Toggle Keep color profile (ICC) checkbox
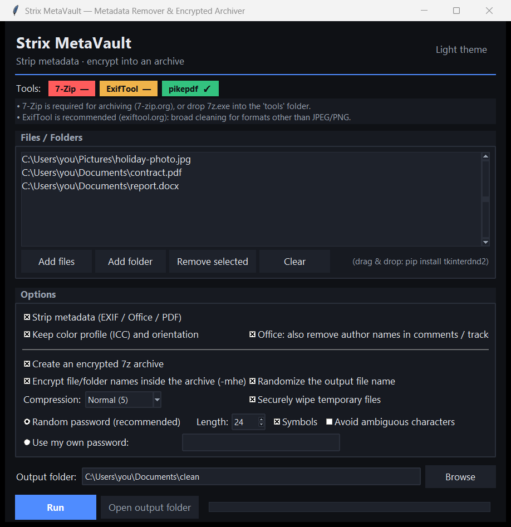The height and width of the screenshot is (527, 511). point(27,334)
